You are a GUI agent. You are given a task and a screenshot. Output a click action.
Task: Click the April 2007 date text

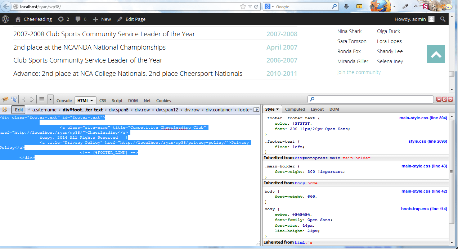point(282,47)
